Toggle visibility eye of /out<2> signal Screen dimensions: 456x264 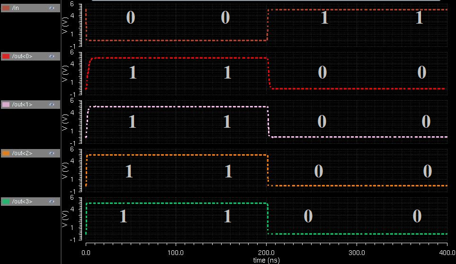point(52,153)
